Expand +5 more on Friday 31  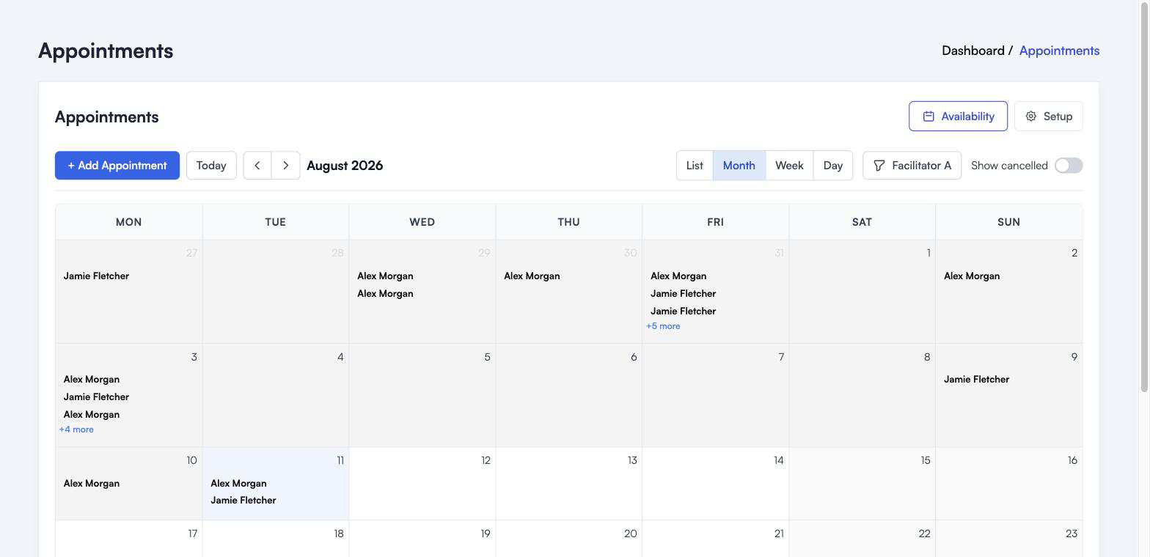[x=663, y=326]
